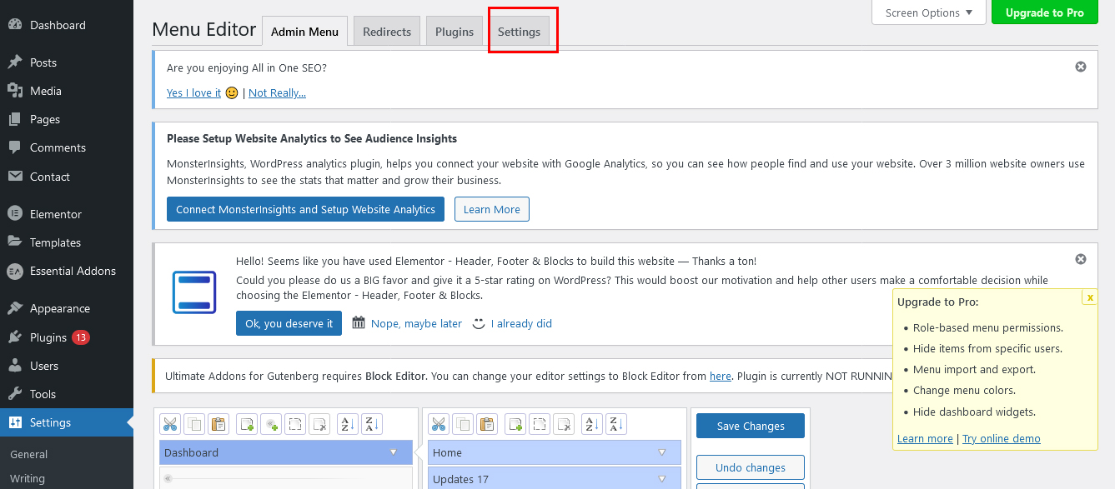
Task: Open Templates in the sidebar
Action: click(67, 242)
